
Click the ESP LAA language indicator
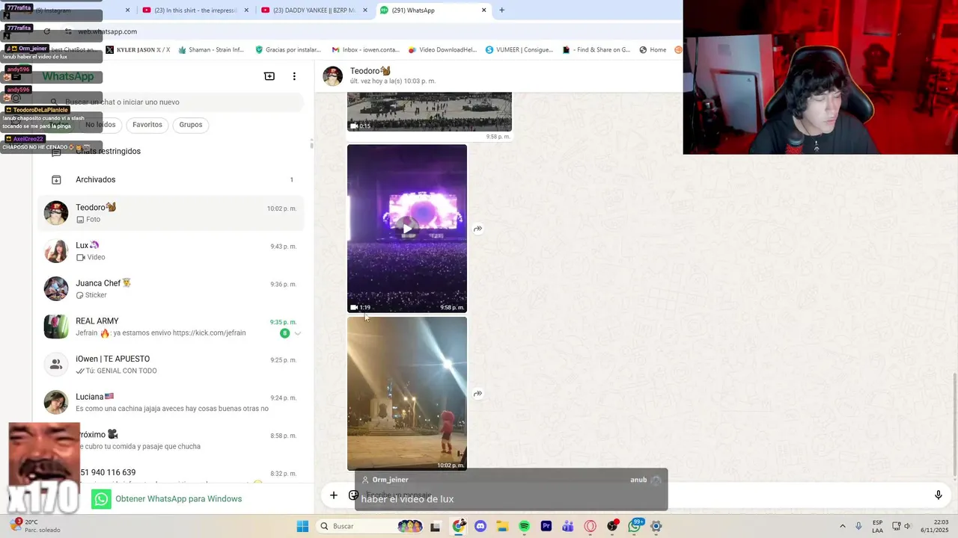coord(877,526)
